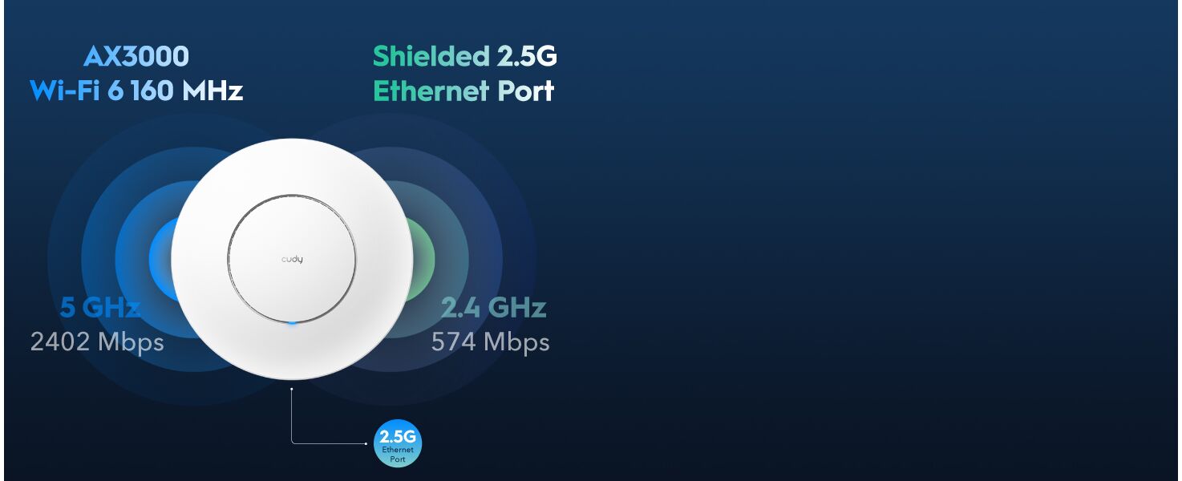Select the 574 Mbps speed text
1182x481 pixels.
[491, 342]
